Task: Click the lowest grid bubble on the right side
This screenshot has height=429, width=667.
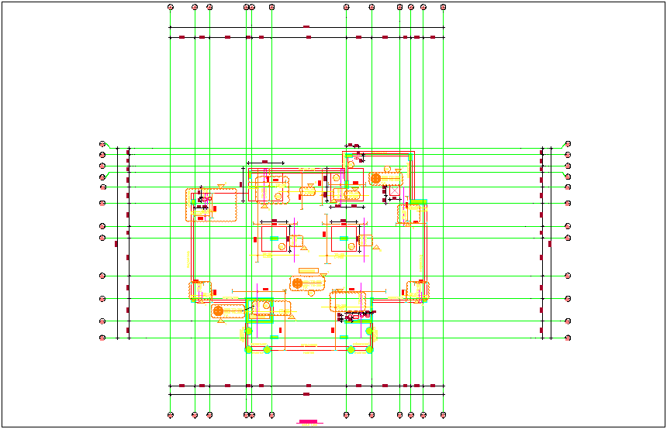Action: pos(568,338)
